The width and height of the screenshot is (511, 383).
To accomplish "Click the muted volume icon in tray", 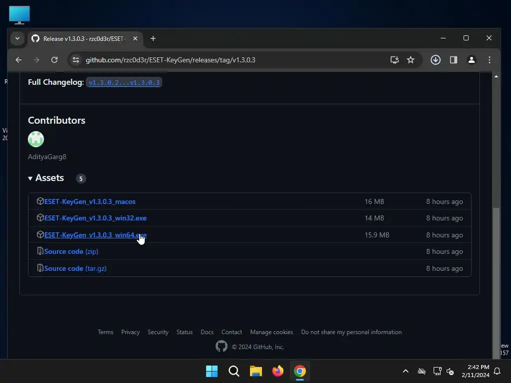I will click(451, 371).
